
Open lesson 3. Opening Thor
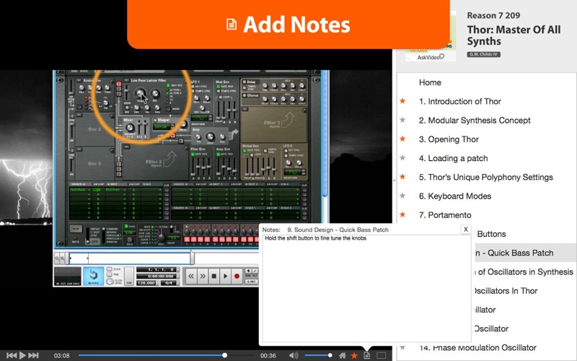449,139
